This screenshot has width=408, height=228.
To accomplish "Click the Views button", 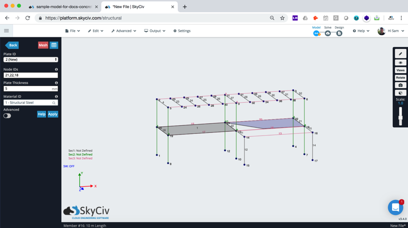I will coord(400,71).
